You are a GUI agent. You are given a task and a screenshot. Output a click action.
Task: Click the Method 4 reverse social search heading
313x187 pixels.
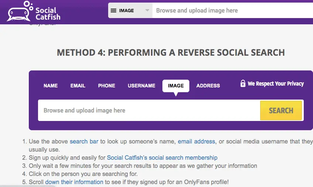tap(171, 52)
